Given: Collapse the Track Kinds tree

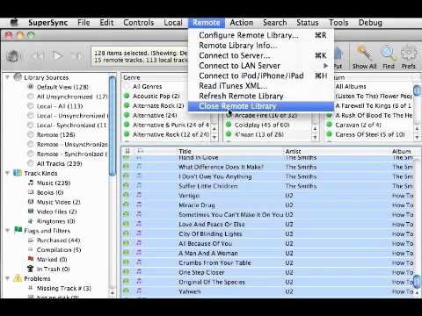Looking at the screenshot, I should tap(8, 173).
